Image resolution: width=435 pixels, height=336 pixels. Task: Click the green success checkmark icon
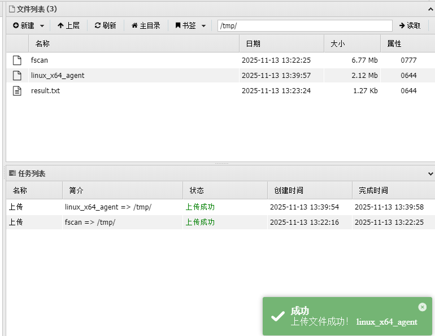[277, 316]
